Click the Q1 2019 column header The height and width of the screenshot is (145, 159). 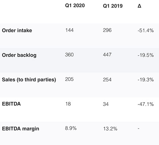pos(113,6)
